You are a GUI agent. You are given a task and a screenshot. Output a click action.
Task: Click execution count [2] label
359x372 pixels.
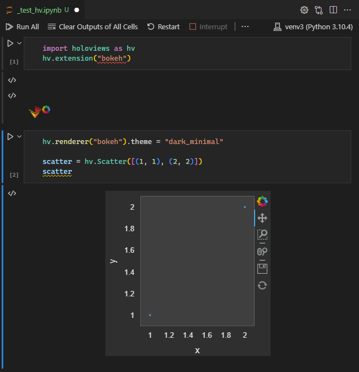click(14, 175)
